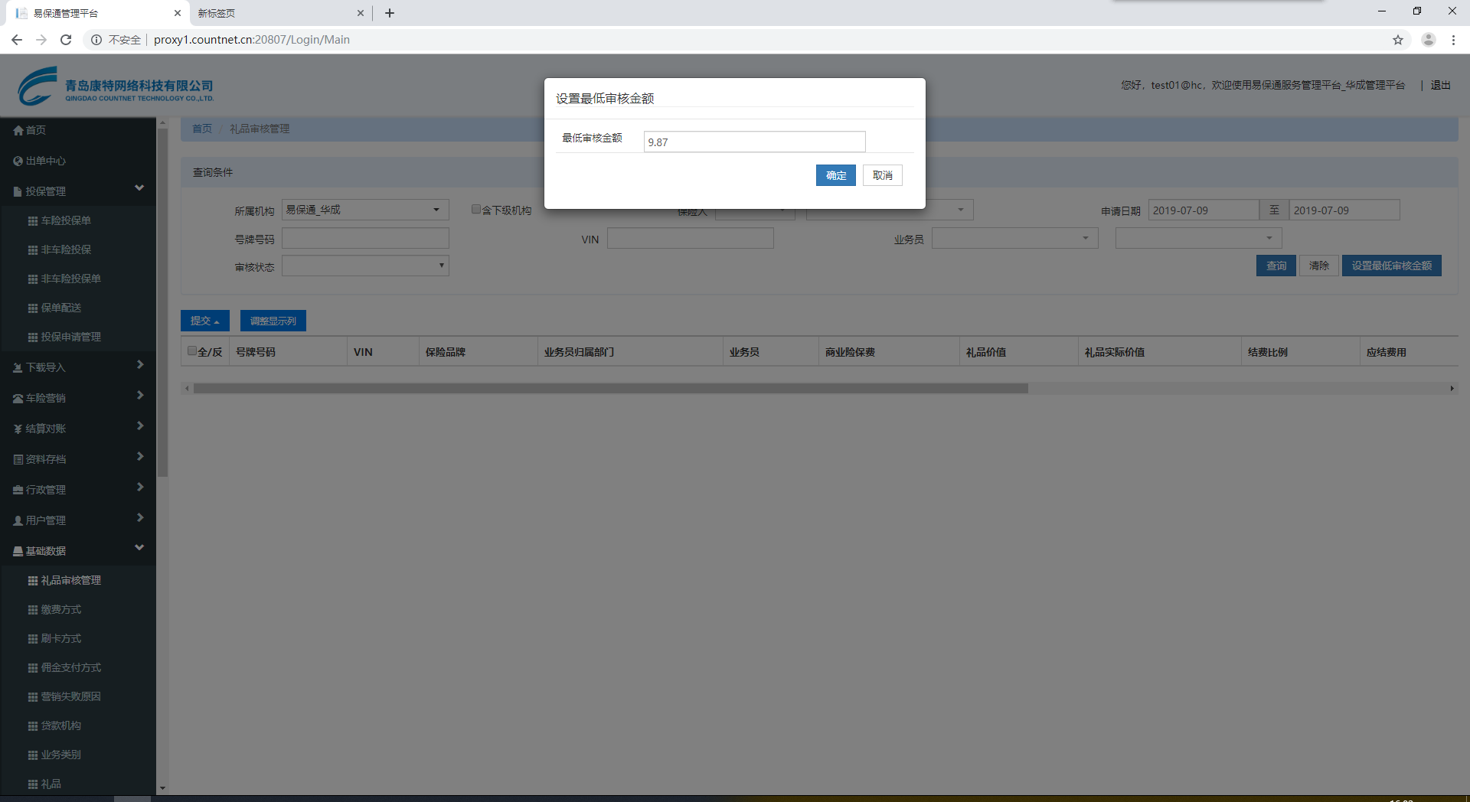Open 非车险投保单 in the sidebar

[x=70, y=279]
